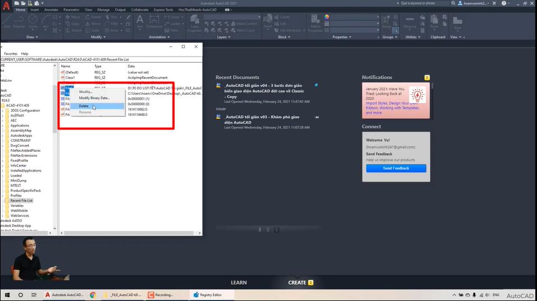Screen dimensions: 537x301
Task: Open the layer name combo box
Action: 232,17
